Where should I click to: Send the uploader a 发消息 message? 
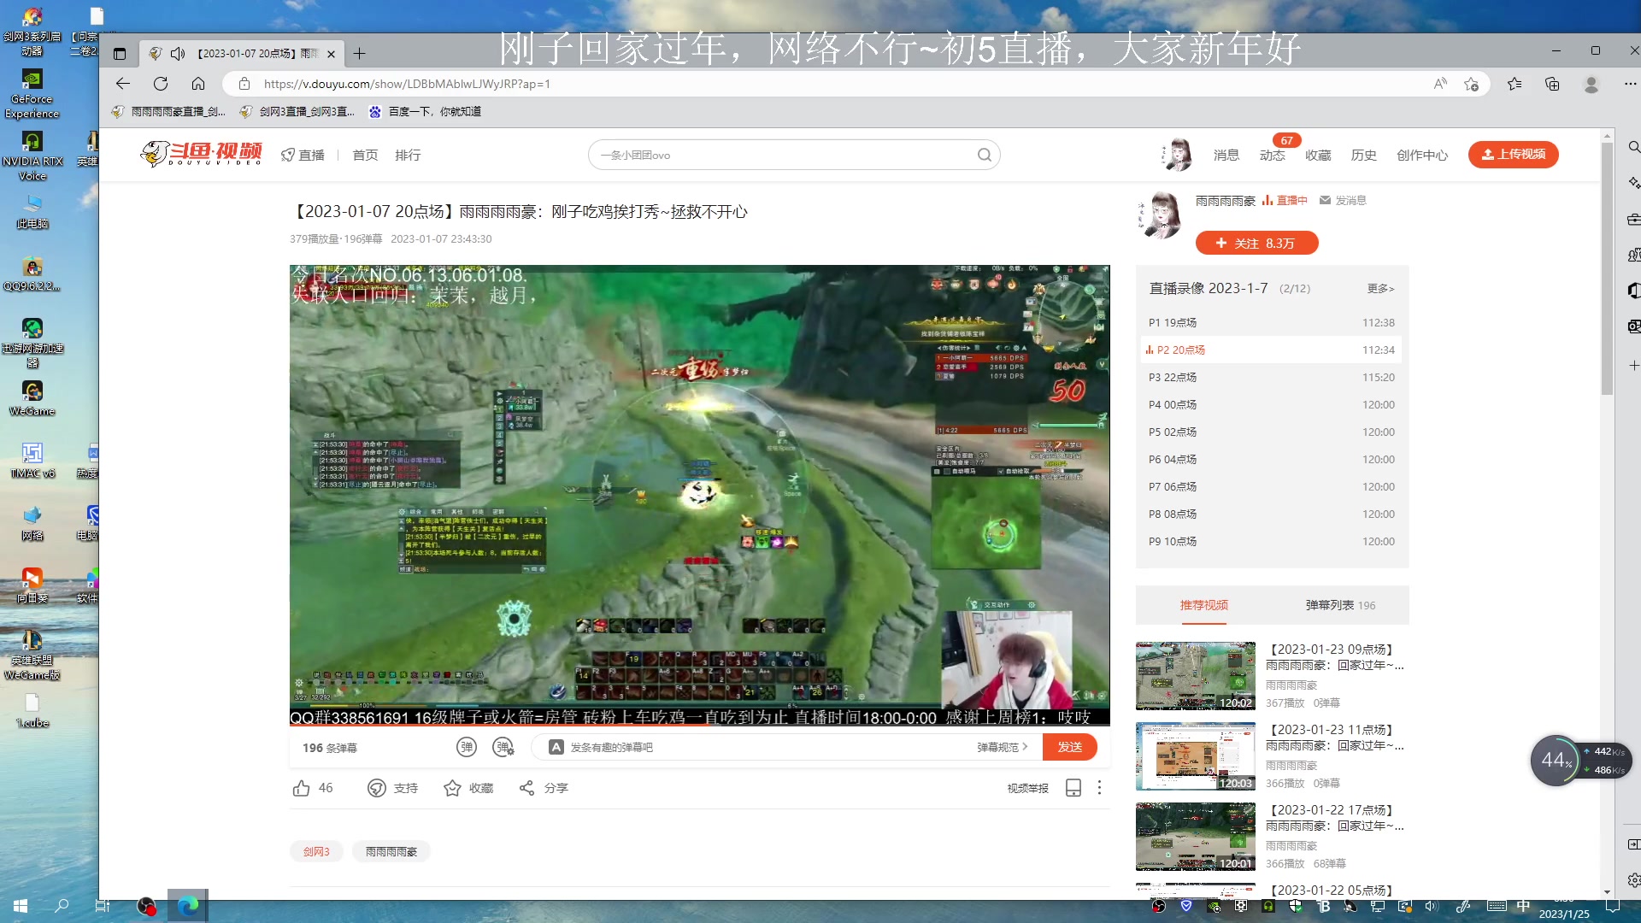pos(1343,201)
